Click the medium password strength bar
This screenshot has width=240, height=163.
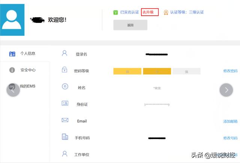(157, 71)
